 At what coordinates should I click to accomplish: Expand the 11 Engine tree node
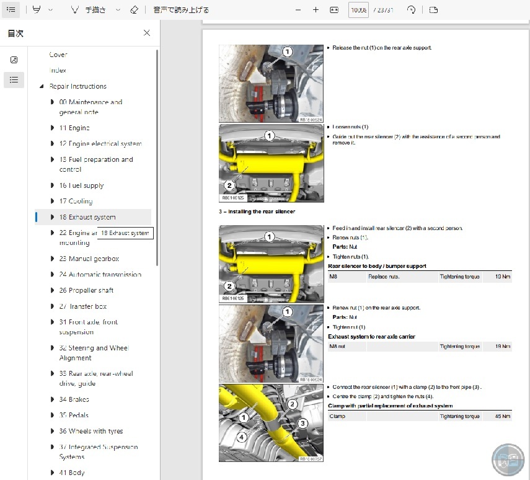click(x=53, y=128)
